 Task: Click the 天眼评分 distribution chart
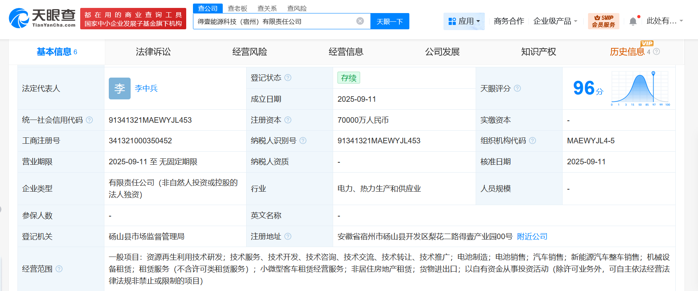640,88
